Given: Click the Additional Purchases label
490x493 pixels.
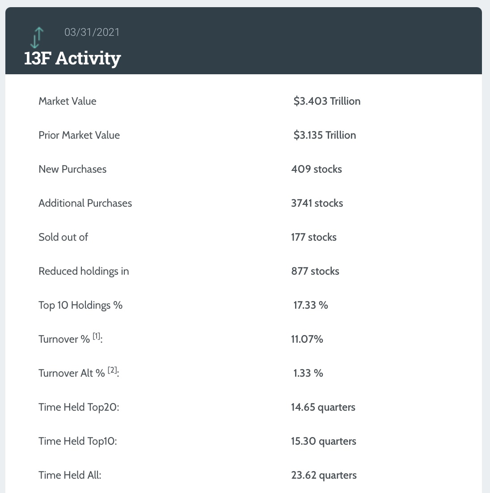Looking at the screenshot, I should click(85, 203).
